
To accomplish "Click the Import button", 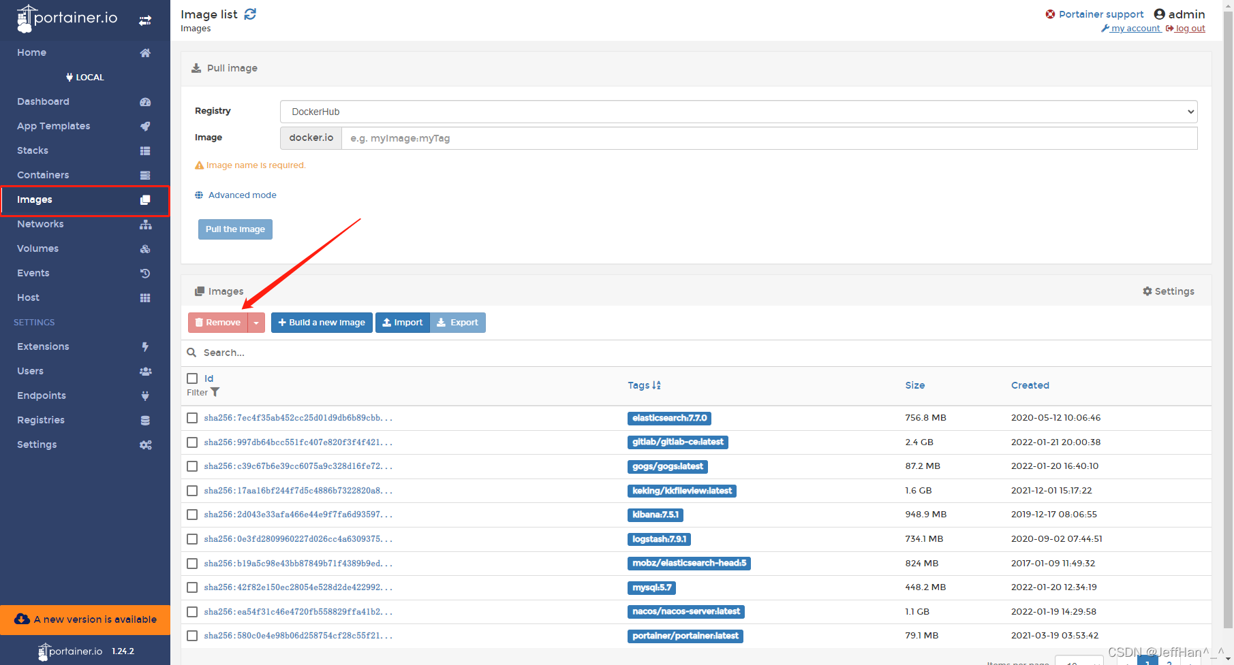I will point(402,323).
